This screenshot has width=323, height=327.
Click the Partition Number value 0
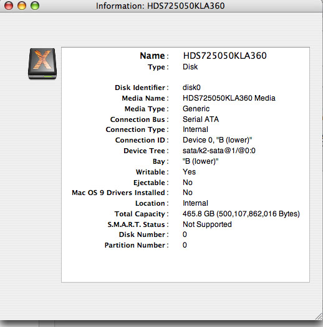pyautogui.click(x=185, y=245)
